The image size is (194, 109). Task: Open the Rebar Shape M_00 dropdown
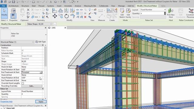tap(51, 24)
